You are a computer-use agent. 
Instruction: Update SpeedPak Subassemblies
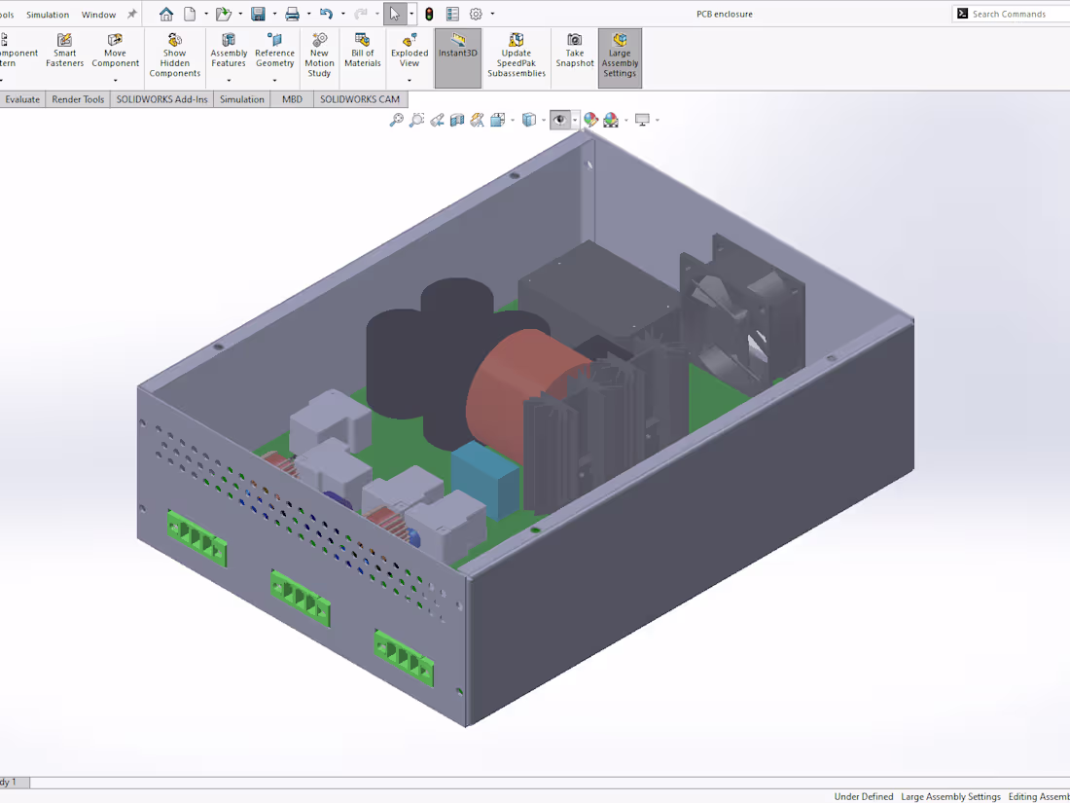pyautogui.click(x=517, y=56)
